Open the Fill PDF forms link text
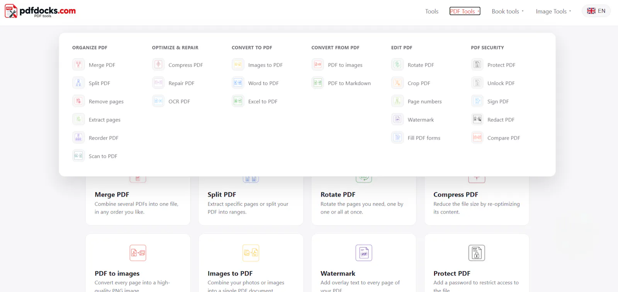 (x=424, y=138)
